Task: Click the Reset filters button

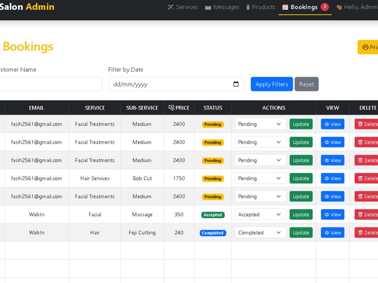Action: click(307, 84)
